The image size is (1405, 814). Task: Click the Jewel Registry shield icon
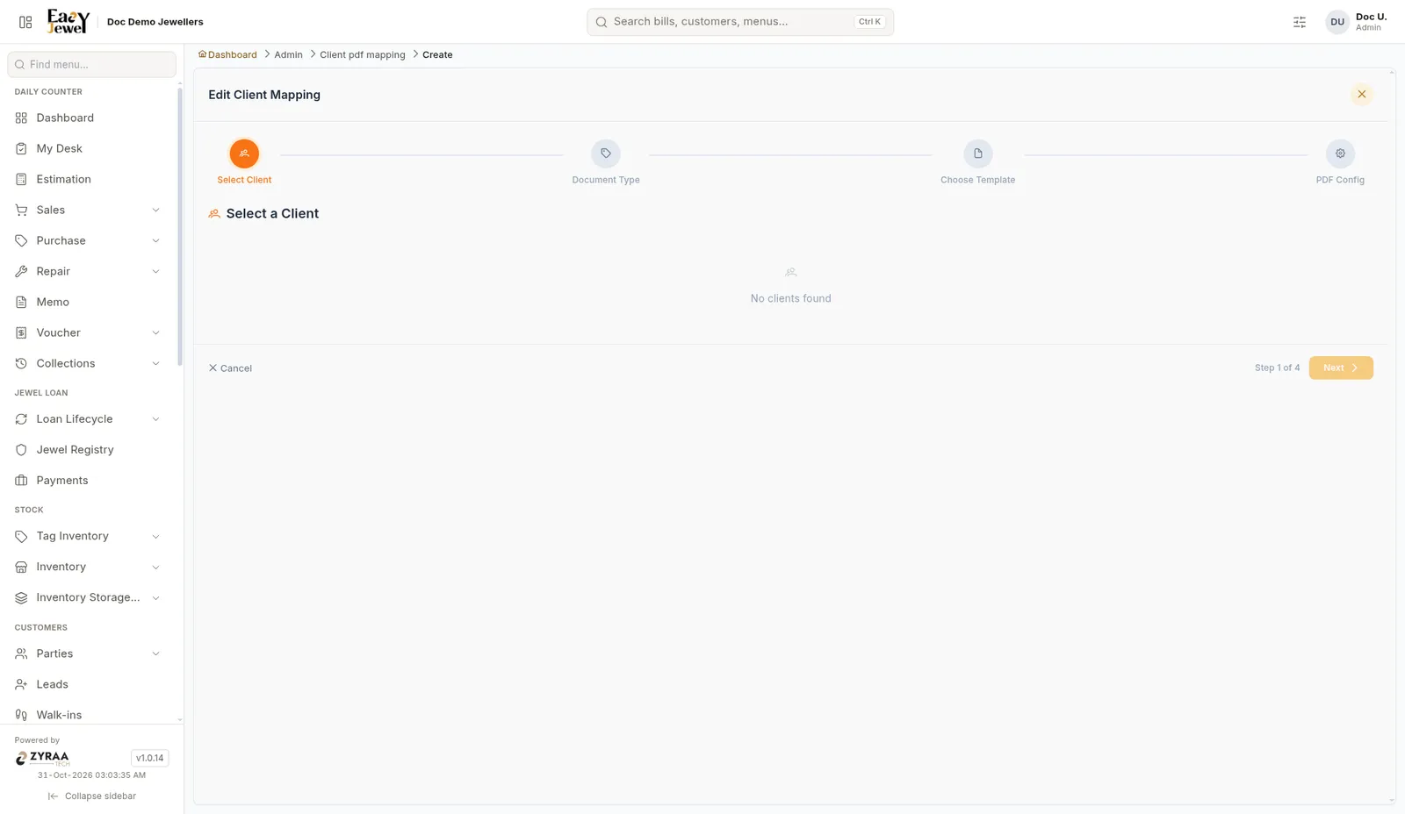pyautogui.click(x=21, y=449)
